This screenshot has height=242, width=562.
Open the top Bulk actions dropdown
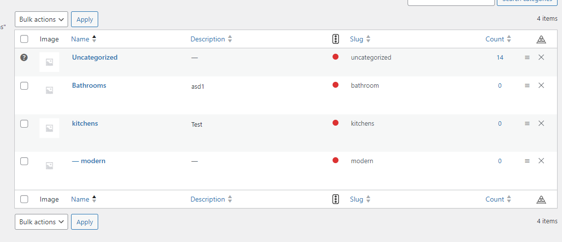pos(41,19)
